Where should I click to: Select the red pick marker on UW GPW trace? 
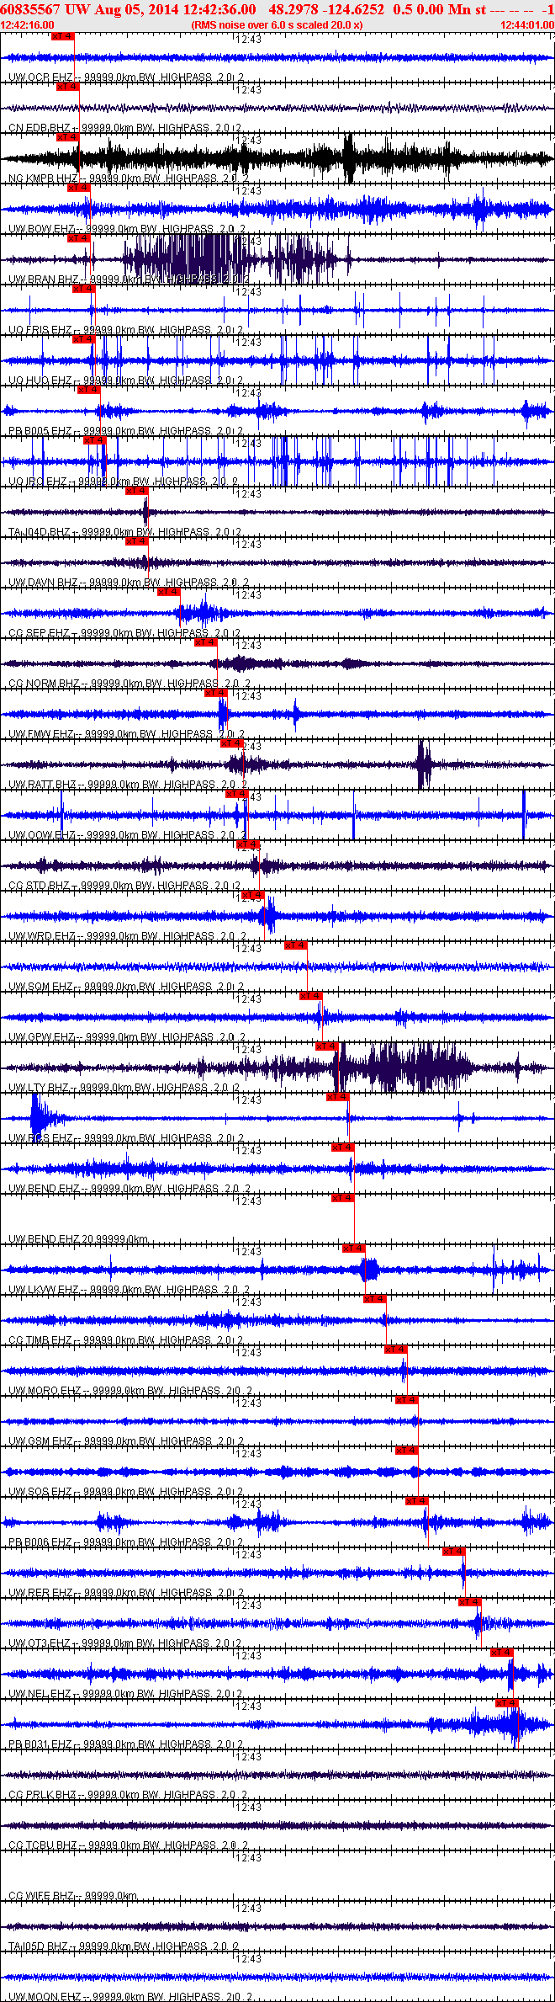pyautogui.click(x=311, y=996)
